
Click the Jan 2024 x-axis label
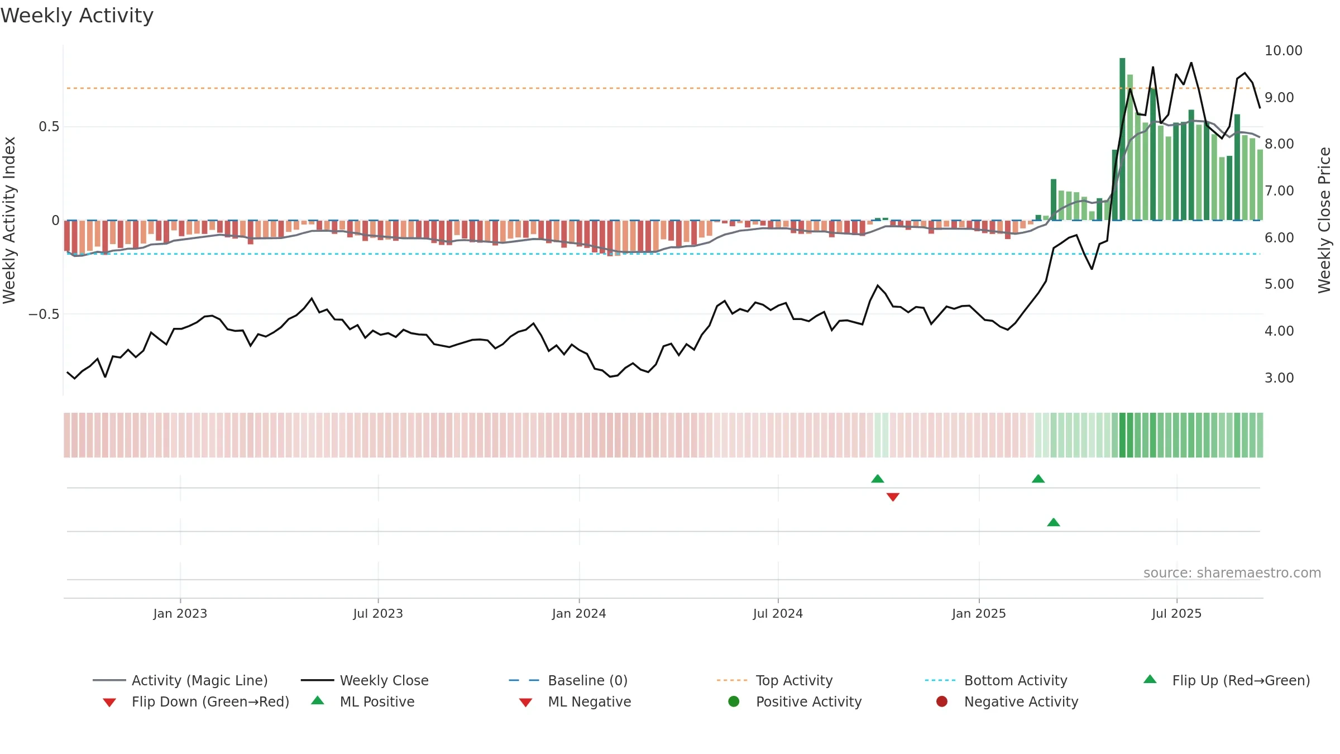[x=579, y=614]
